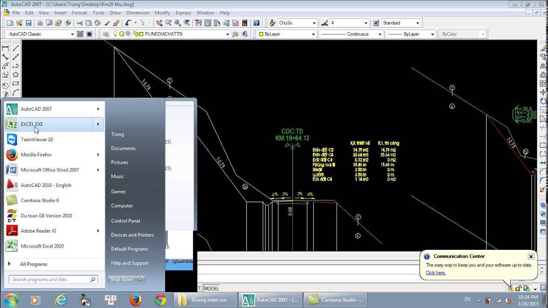
Task: Select the Polygon draw tool
Action: 15,75
